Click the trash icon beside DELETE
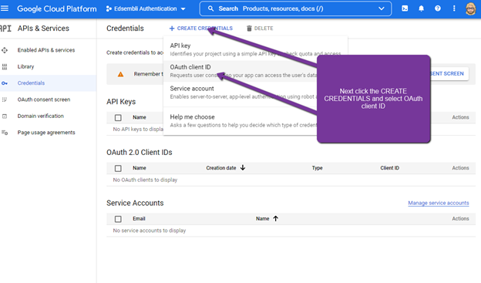 (x=249, y=29)
